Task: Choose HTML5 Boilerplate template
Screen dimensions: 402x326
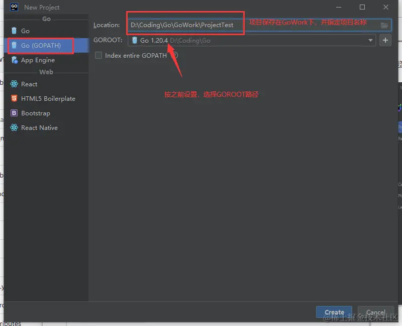Action: (46, 98)
